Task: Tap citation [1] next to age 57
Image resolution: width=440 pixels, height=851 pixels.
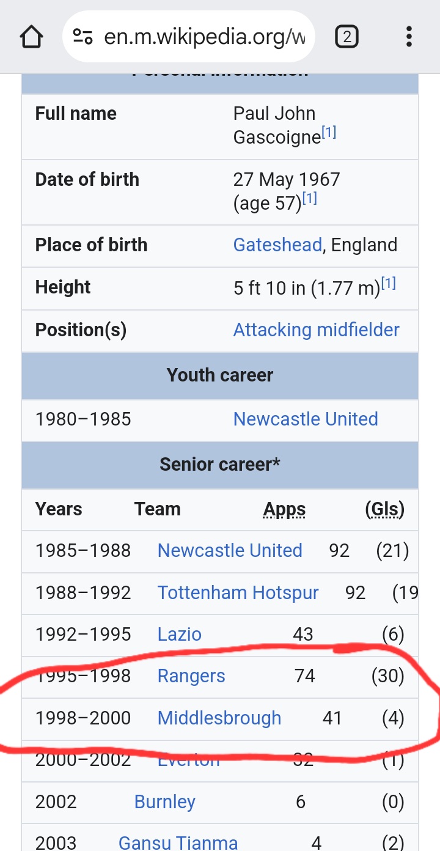Action: tap(309, 199)
